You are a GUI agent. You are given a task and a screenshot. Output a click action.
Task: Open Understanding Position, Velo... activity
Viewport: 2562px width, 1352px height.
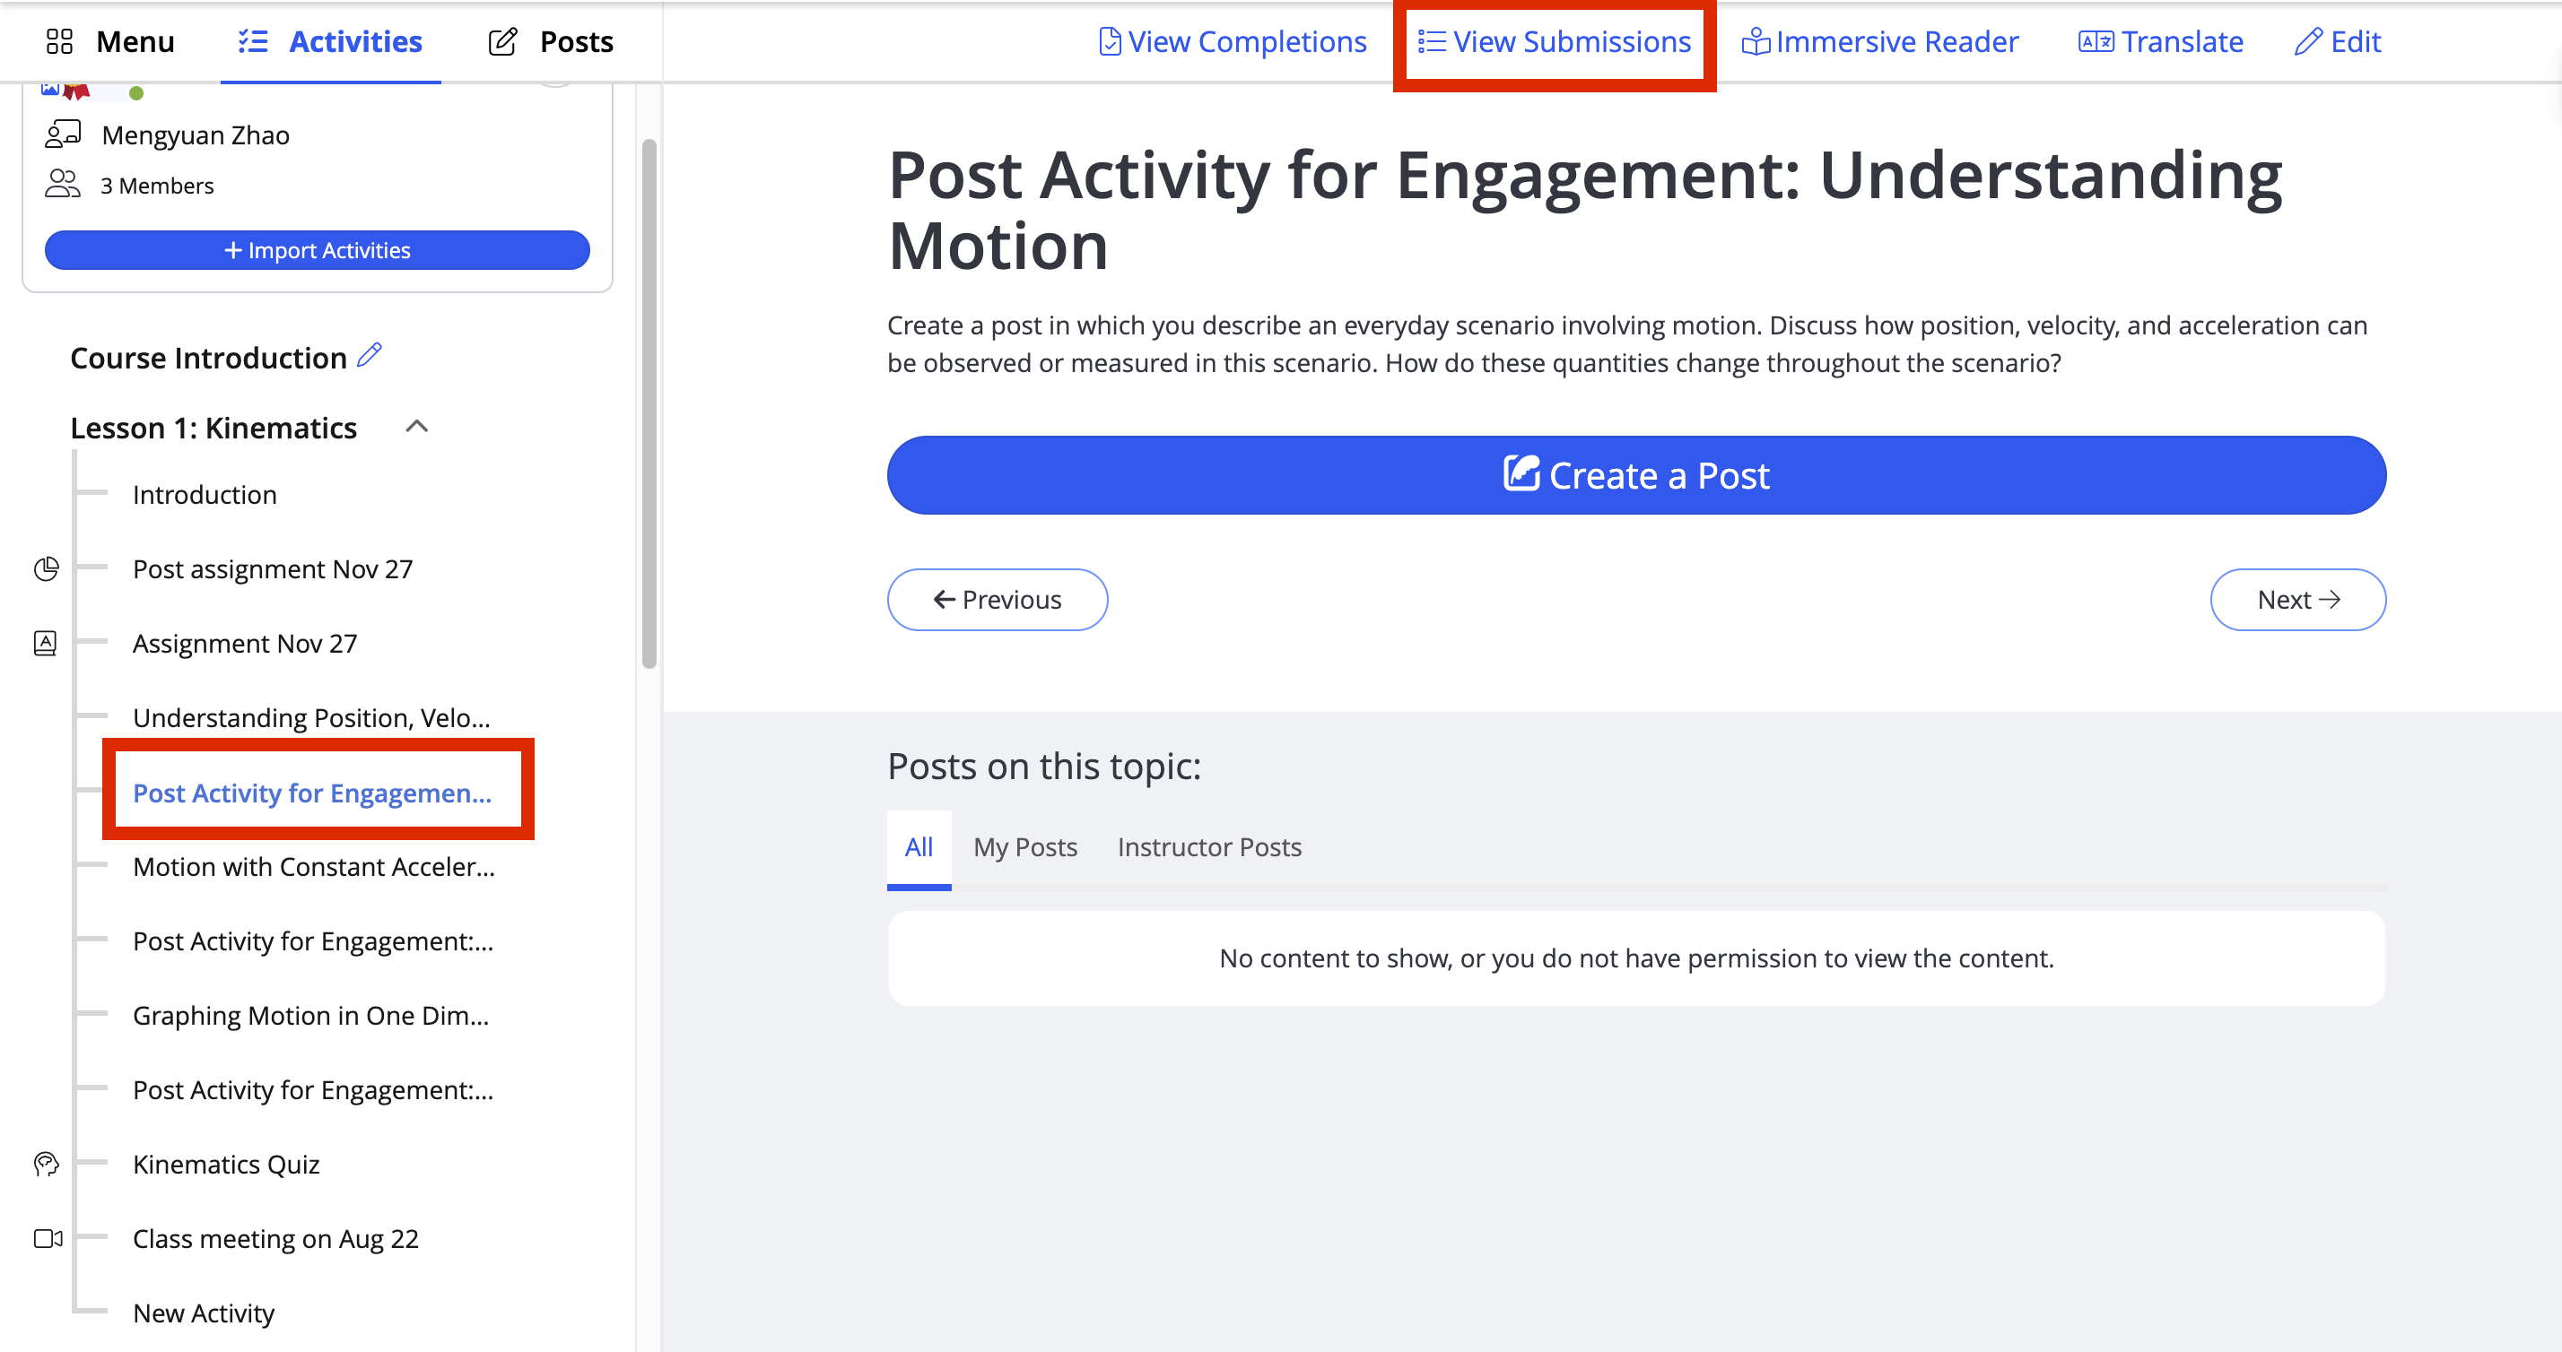tap(311, 718)
